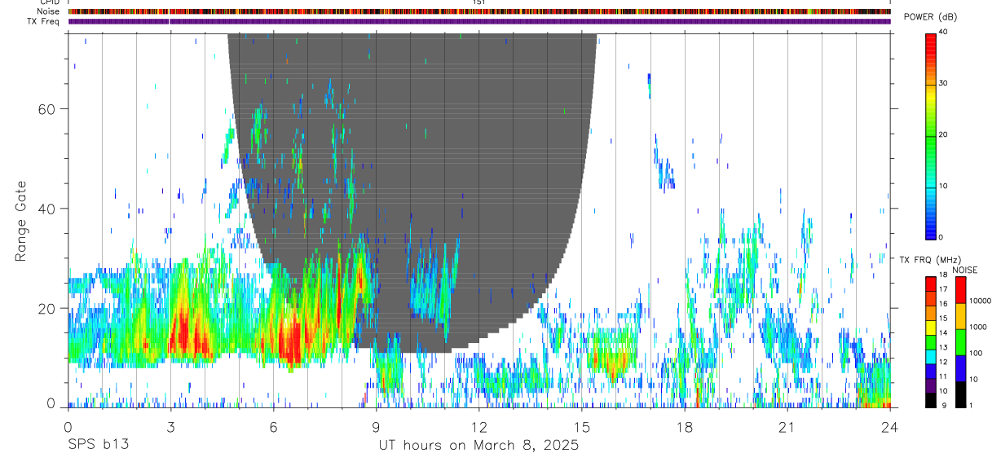
Task: Click the '100' tick on the NOISE scale
Action: pos(975,353)
